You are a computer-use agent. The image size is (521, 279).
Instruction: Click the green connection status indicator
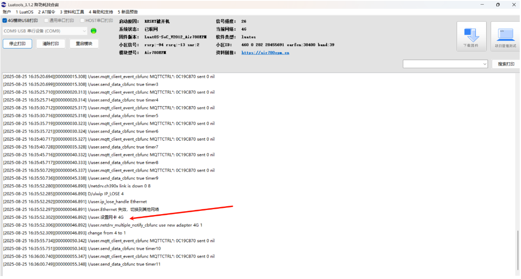(x=94, y=31)
